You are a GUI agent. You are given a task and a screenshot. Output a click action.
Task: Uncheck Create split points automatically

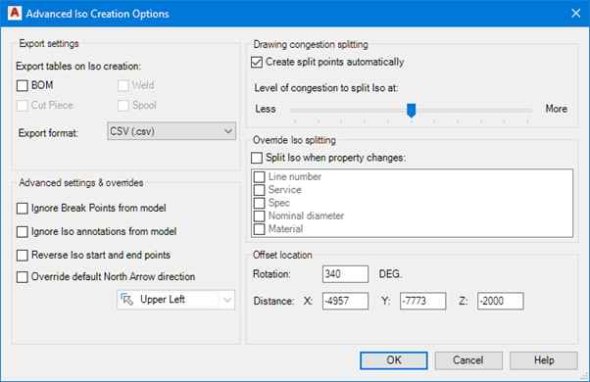click(x=257, y=63)
